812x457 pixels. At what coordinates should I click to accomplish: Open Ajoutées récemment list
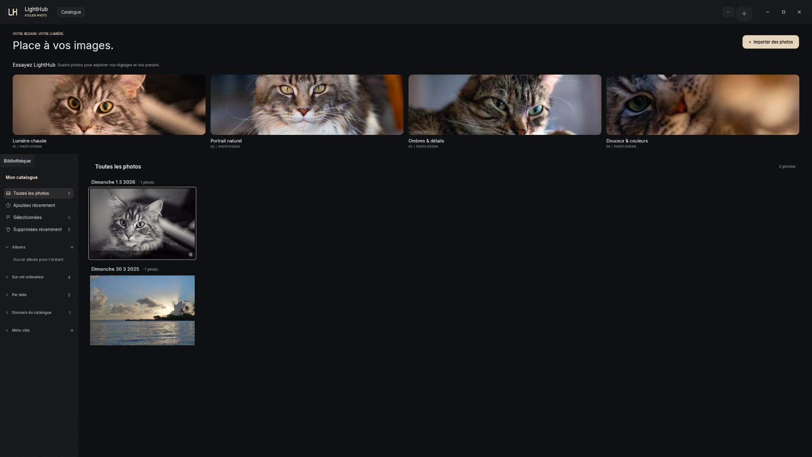tap(38, 205)
